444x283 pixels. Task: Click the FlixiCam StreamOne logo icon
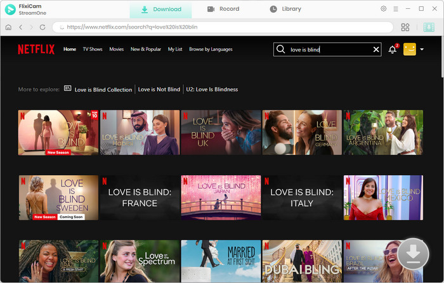[x=10, y=10]
